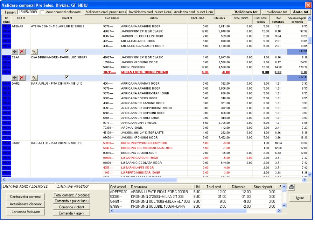Click the 'Arata tot' button
The image size is (315, 236).
pyautogui.click(x=301, y=12)
